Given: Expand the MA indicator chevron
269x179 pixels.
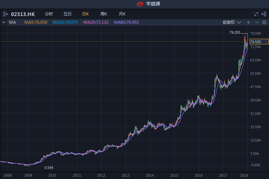Looking at the screenshot, I should [3, 22].
